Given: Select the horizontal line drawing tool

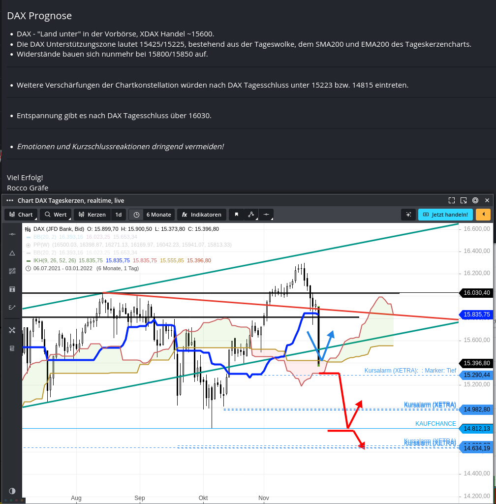Looking at the screenshot, I should [12, 234].
